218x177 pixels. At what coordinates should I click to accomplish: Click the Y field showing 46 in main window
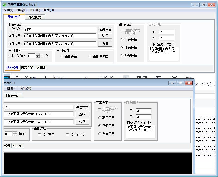166,38
